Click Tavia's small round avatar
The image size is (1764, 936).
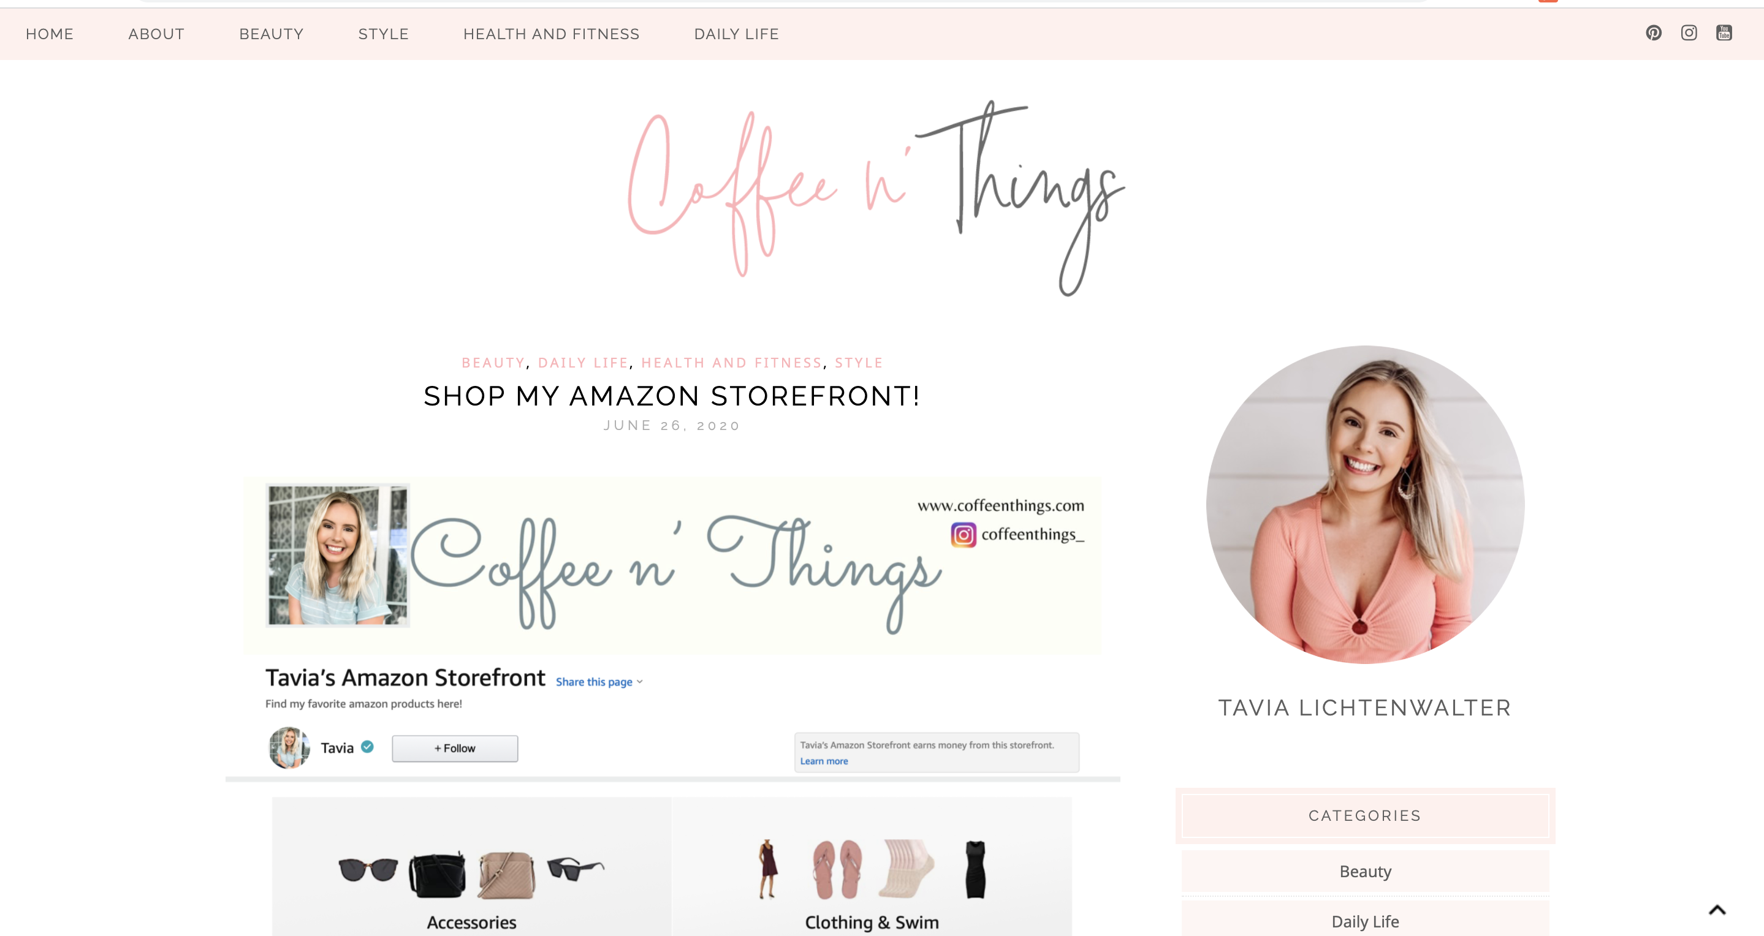point(288,748)
